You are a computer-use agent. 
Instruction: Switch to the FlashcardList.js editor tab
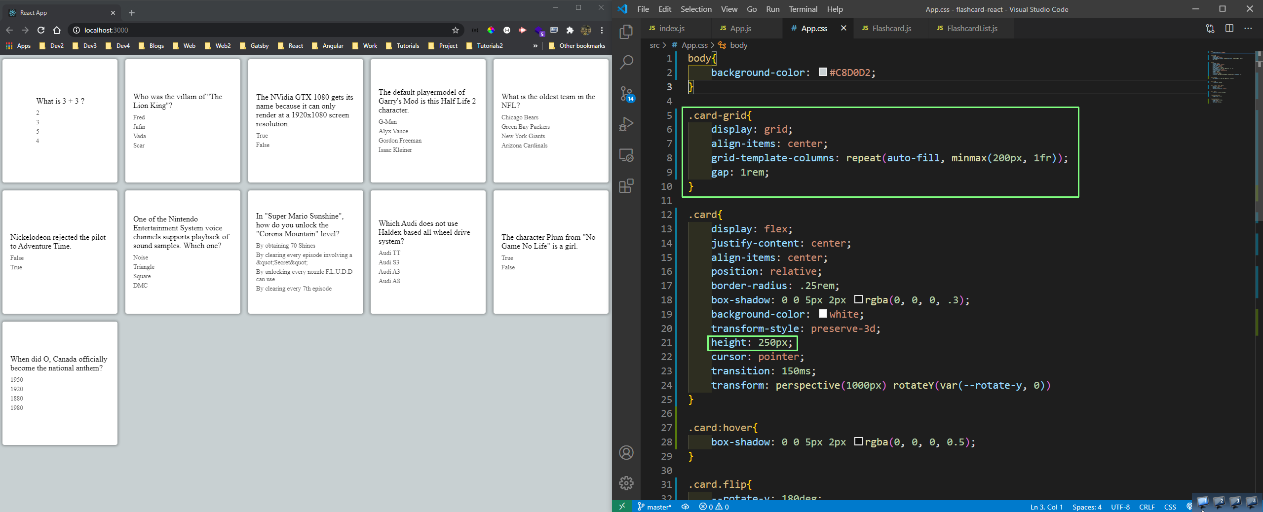(x=972, y=28)
